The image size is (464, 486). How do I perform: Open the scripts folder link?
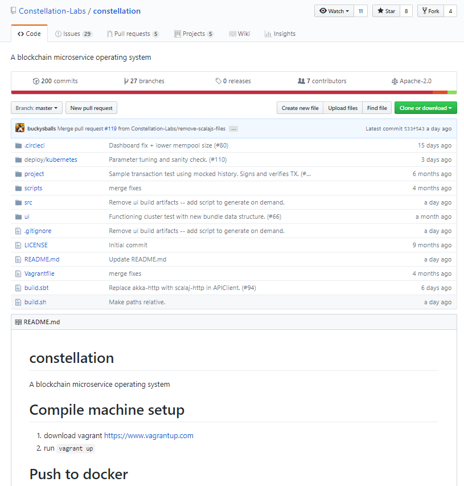pos(33,188)
